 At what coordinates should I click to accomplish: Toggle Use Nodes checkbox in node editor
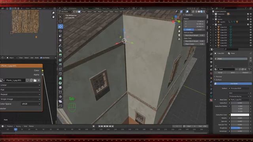pos(41,58)
